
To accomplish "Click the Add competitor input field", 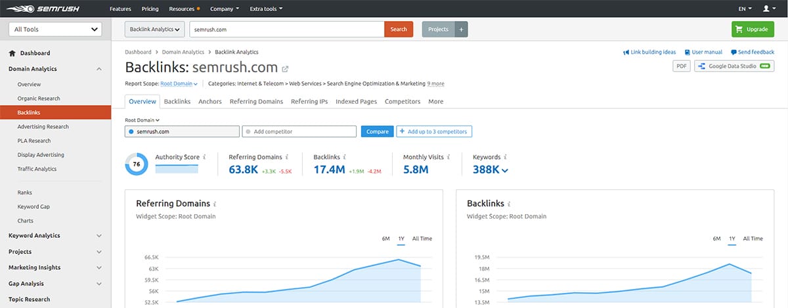I will [x=299, y=131].
